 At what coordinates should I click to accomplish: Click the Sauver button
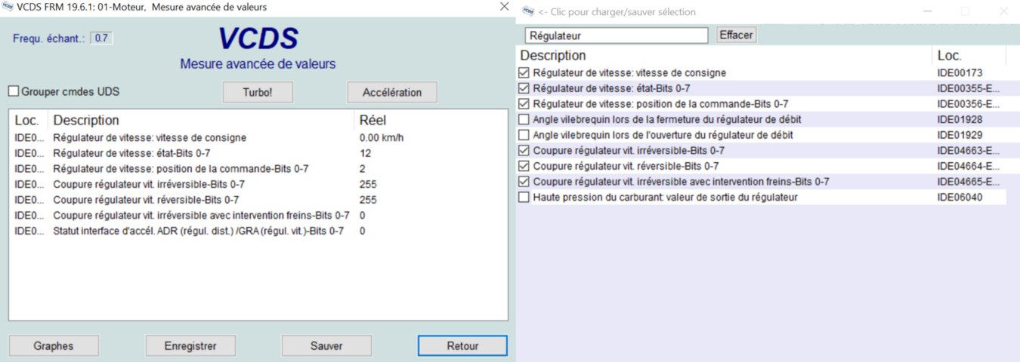tap(326, 346)
